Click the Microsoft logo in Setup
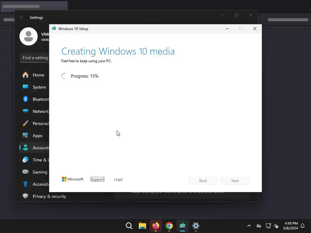 pos(73,179)
